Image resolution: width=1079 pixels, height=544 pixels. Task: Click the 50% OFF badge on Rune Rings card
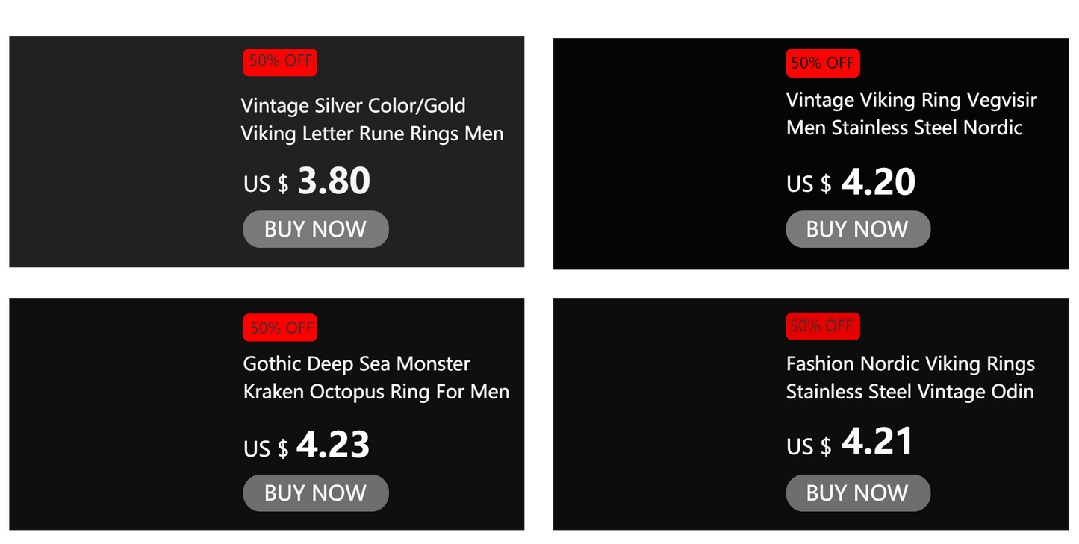tap(280, 62)
